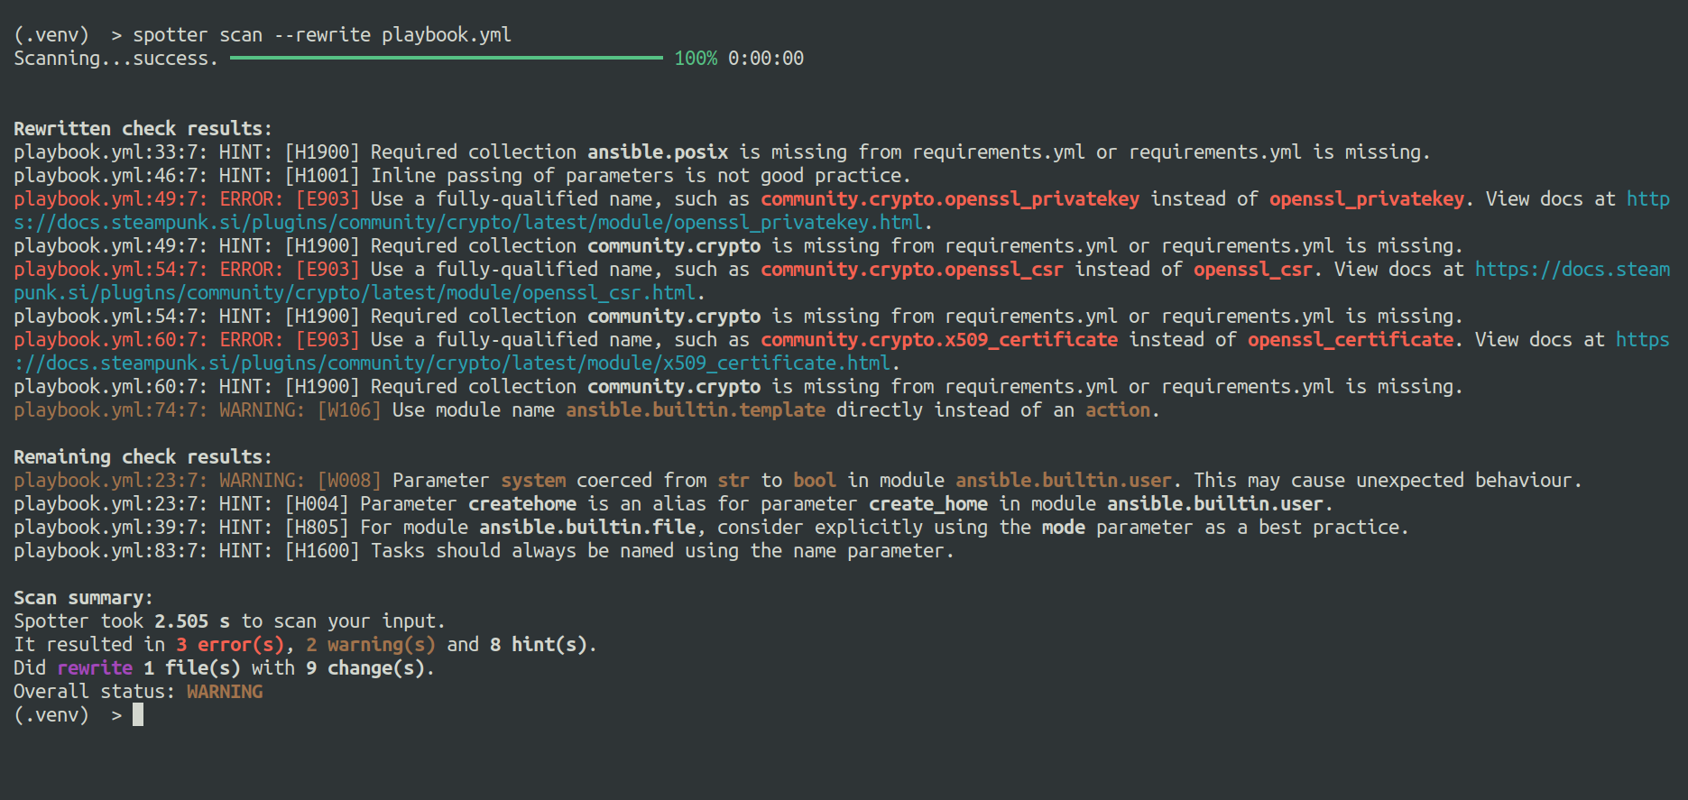Click the block cursor at the last prompt
The image size is (1688, 800).
(138, 715)
